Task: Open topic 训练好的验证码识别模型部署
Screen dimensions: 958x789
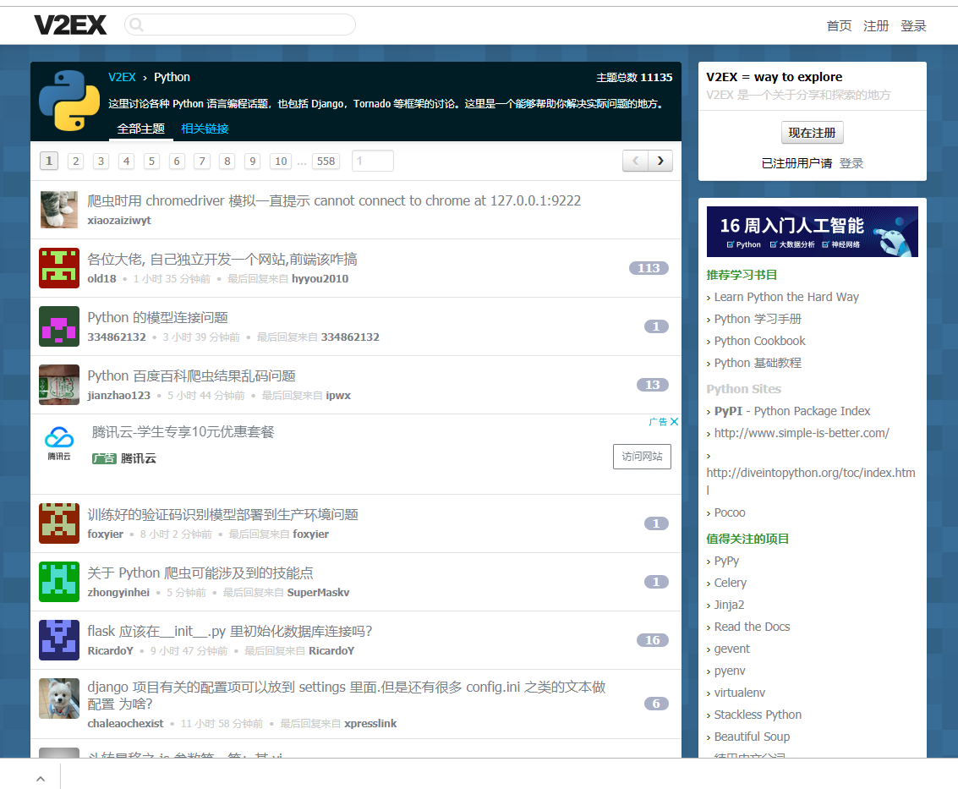Action: point(223,515)
